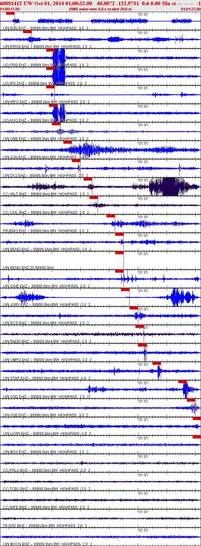Select the arrival pick on UO HUO trace
Screen dimensions: 201x546
[53, 105]
